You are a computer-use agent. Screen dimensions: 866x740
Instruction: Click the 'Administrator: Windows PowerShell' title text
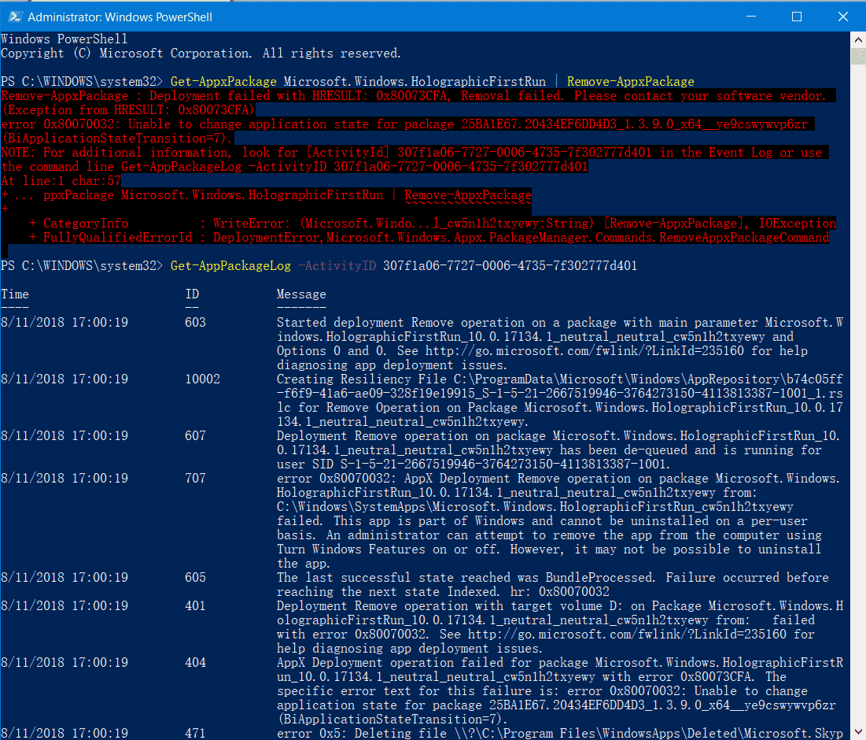point(120,17)
